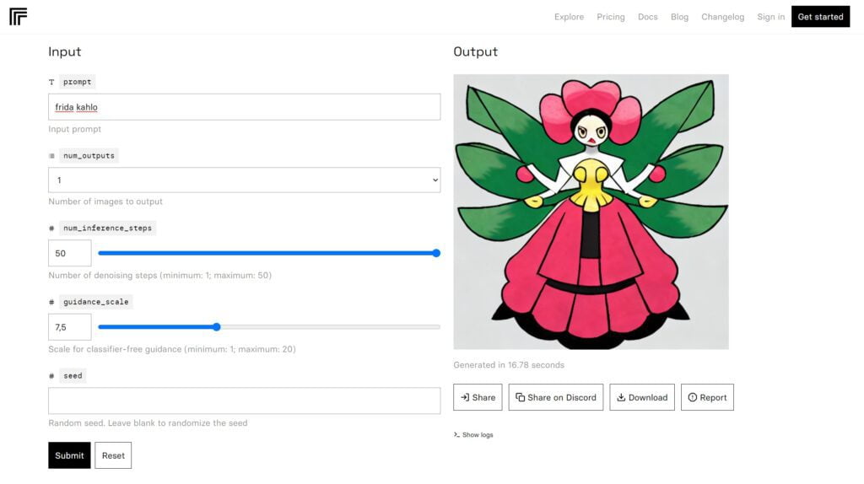
Task: Download the generated image
Action: click(642, 397)
